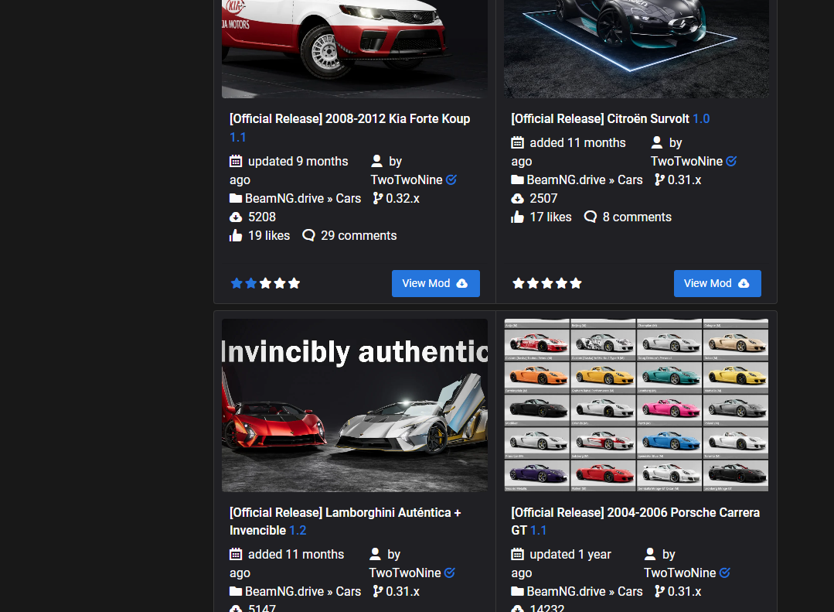Image resolution: width=834 pixels, height=612 pixels.
Task: Click version branch icon in Citroën card
Action: click(x=659, y=179)
